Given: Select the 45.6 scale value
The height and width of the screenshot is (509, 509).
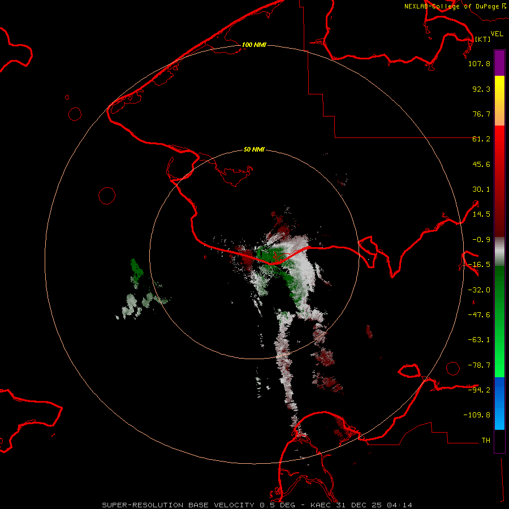Looking at the screenshot, I should point(481,164).
